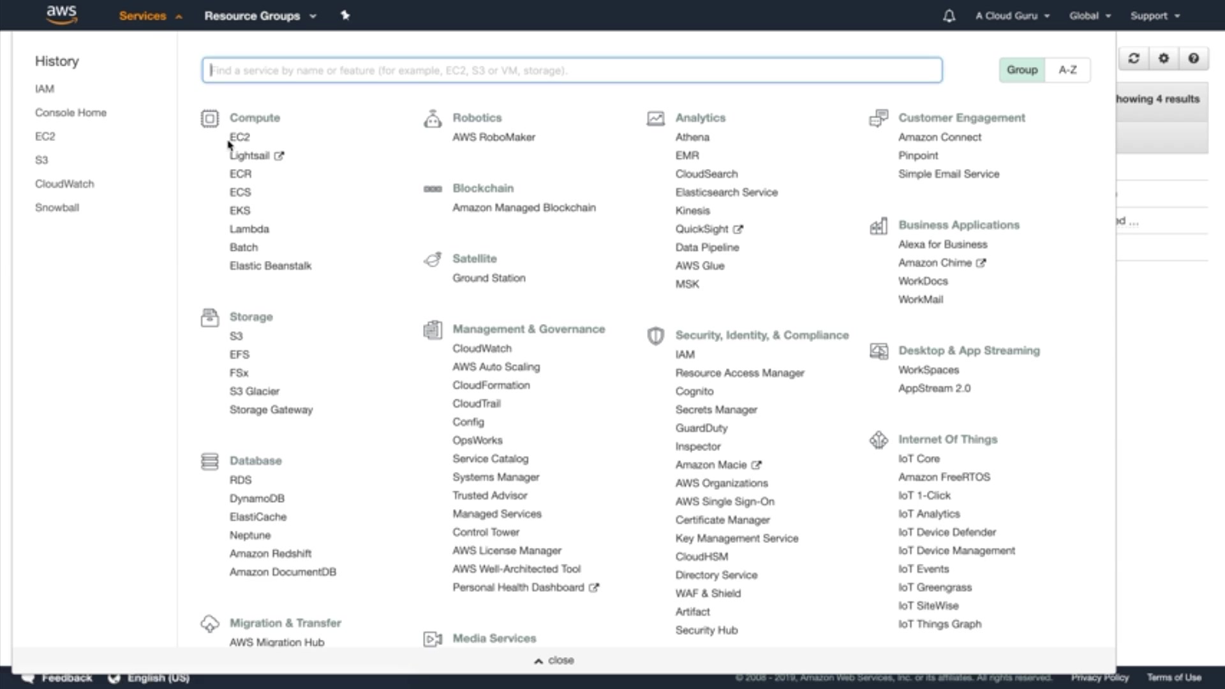Open the EC2 service link under Compute

tap(240, 137)
